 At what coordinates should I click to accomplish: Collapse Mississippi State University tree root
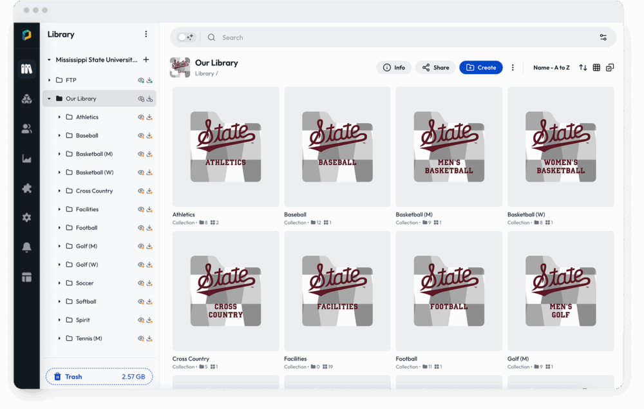pos(50,60)
